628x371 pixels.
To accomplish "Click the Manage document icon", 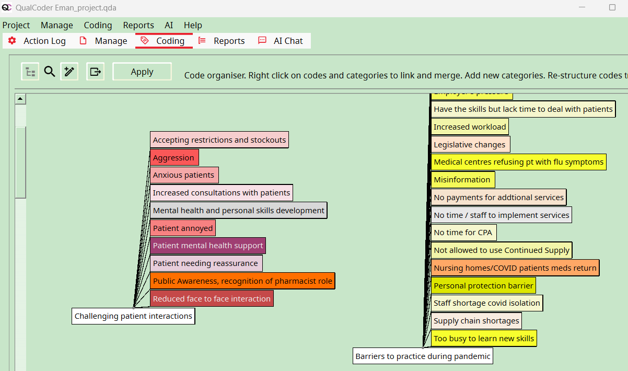I will (x=83, y=41).
